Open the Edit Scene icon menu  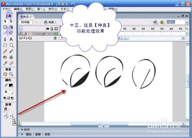(156, 22)
